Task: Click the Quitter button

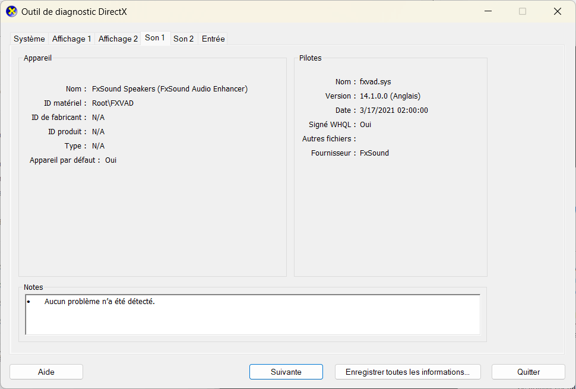Action: [528, 372]
